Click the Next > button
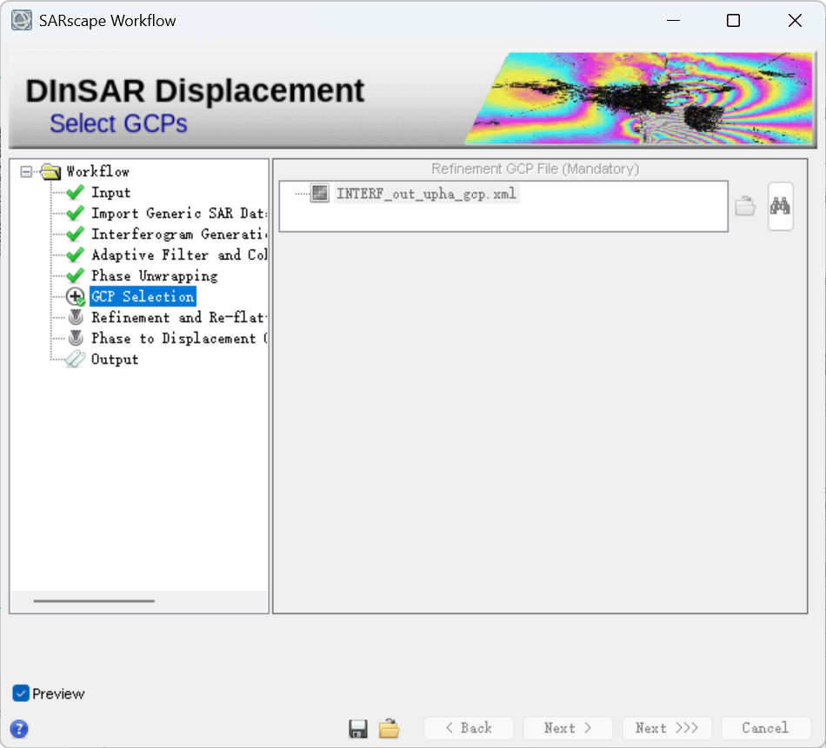826x748 pixels. coord(568,728)
